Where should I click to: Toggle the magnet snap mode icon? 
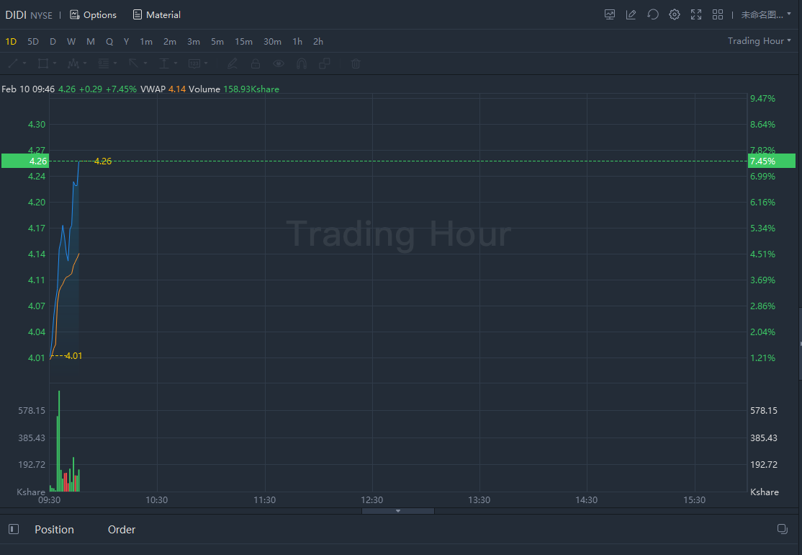(302, 63)
